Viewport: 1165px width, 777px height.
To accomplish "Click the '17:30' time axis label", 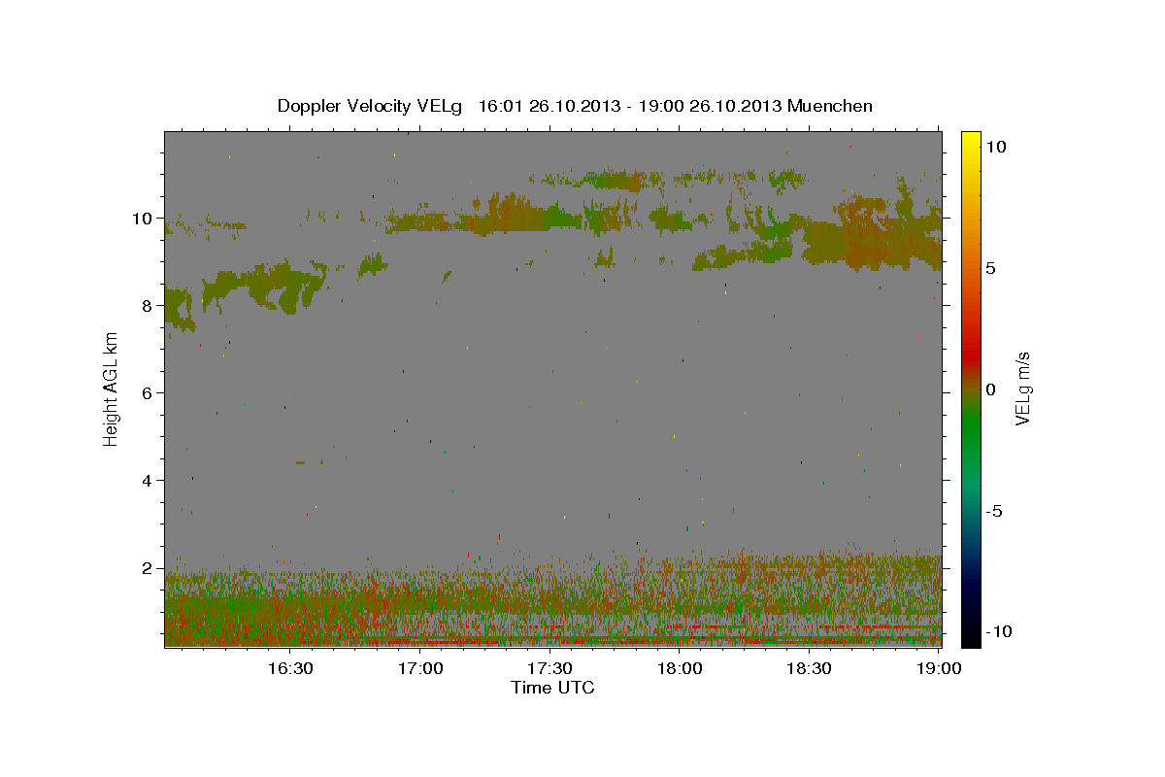I will coord(549,668).
